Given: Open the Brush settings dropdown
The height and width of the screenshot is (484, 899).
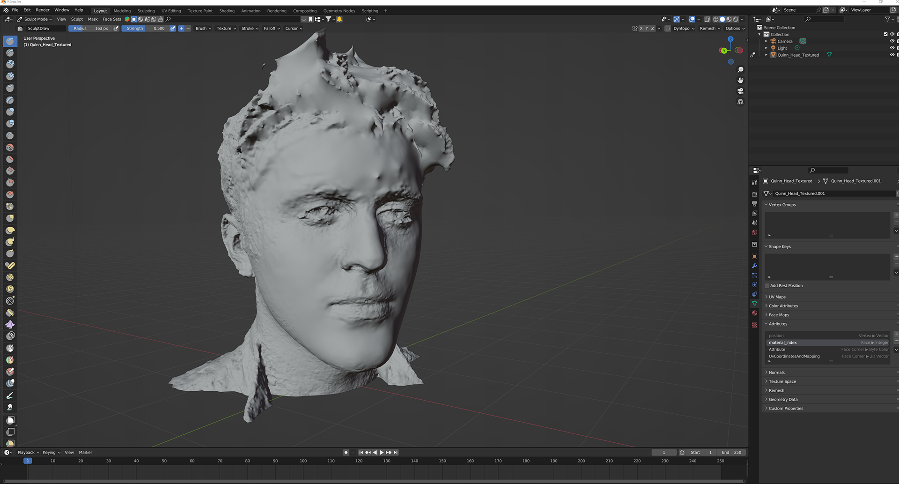Looking at the screenshot, I should pos(203,29).
